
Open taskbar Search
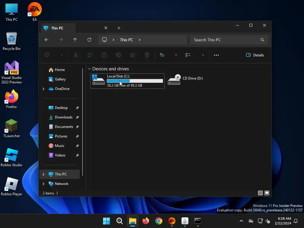pyautogui.click(x=120, y=221)
